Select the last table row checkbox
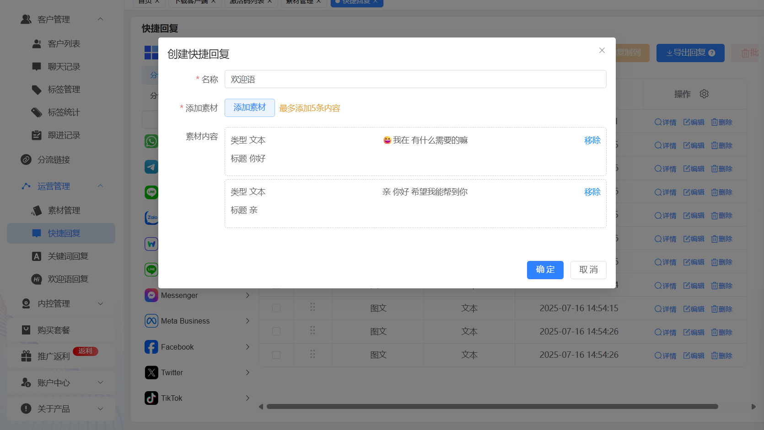The height and width of the screenshot is (430, 764). 276,355
